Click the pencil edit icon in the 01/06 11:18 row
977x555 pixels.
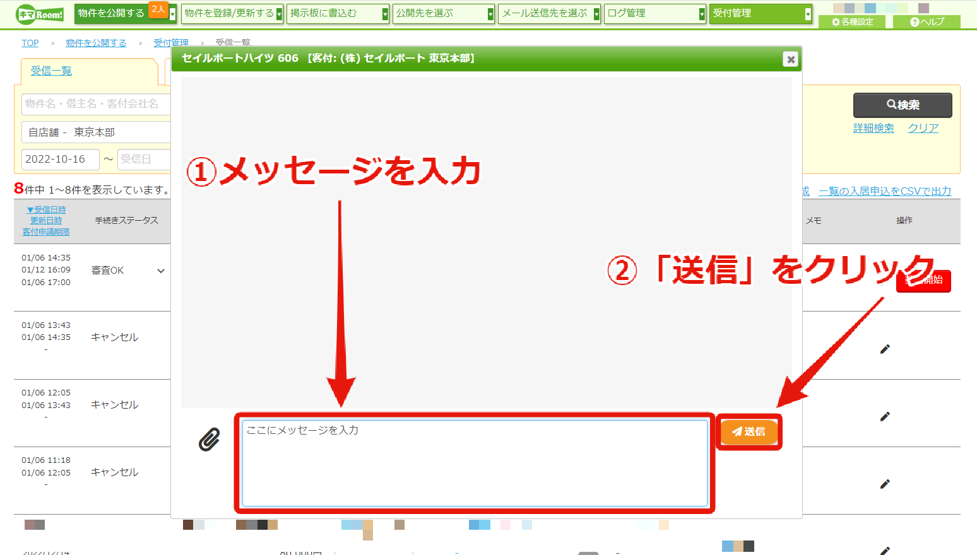pos(885,484)
